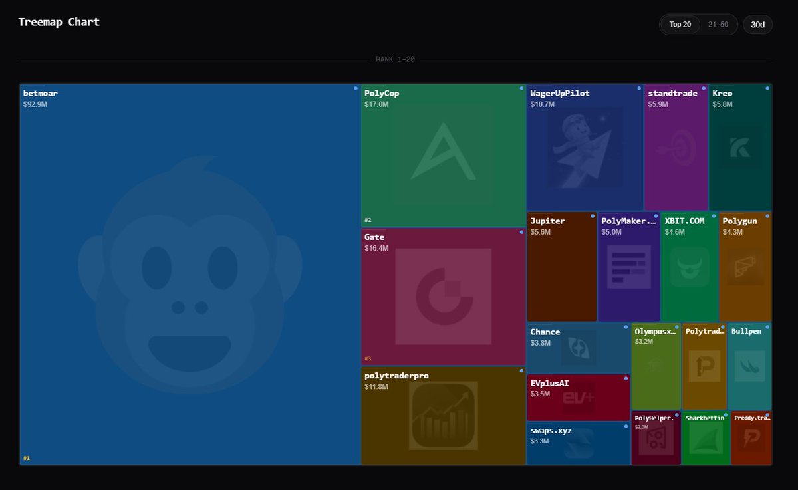Click the $5.9M value on standtrade

(x=659, y=105)
